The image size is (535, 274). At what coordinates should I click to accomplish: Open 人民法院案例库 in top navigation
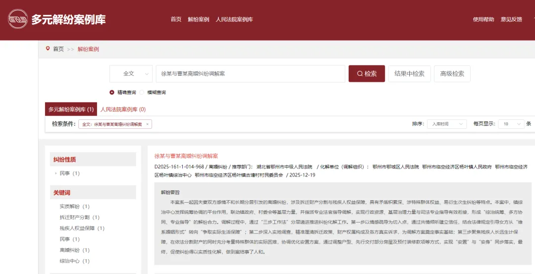click(x=234, y=19)
